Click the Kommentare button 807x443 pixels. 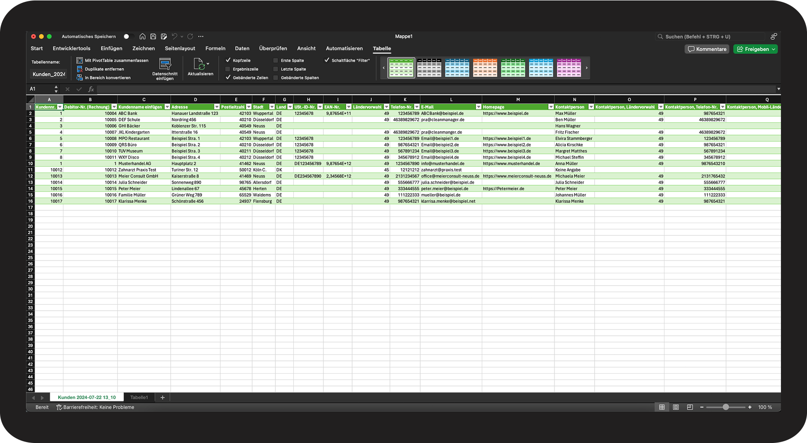pyautogui.click(x=707, y=49)
